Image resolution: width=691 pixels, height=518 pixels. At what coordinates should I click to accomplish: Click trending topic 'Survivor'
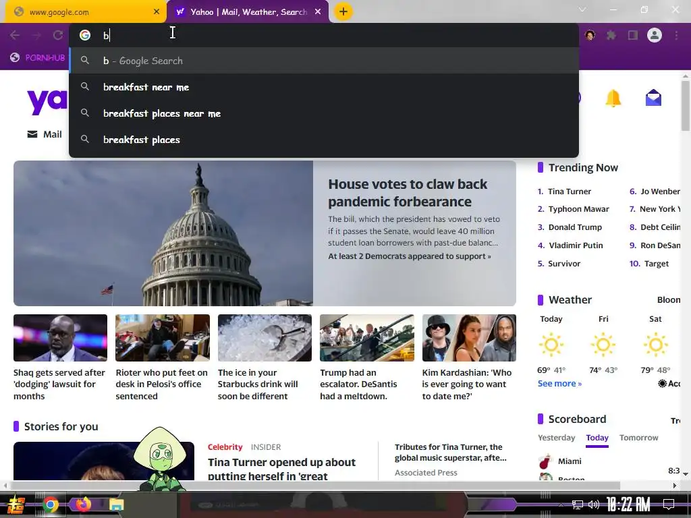click(564, 264)
